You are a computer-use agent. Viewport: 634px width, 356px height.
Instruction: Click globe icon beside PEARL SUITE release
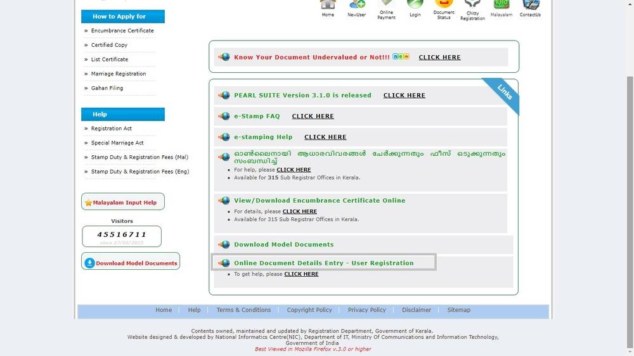tap(224, 96)
